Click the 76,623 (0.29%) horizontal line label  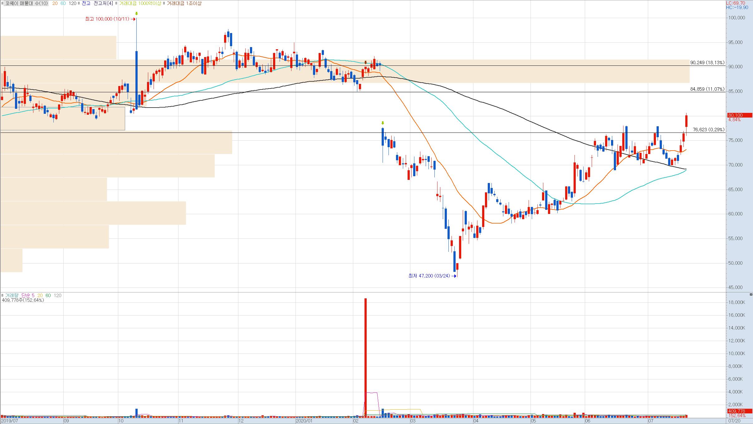coord(708,130)
